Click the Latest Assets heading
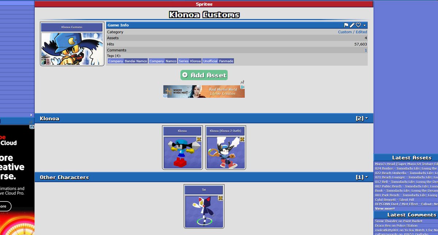The image size is (438, 235). (x=412, y=158)
